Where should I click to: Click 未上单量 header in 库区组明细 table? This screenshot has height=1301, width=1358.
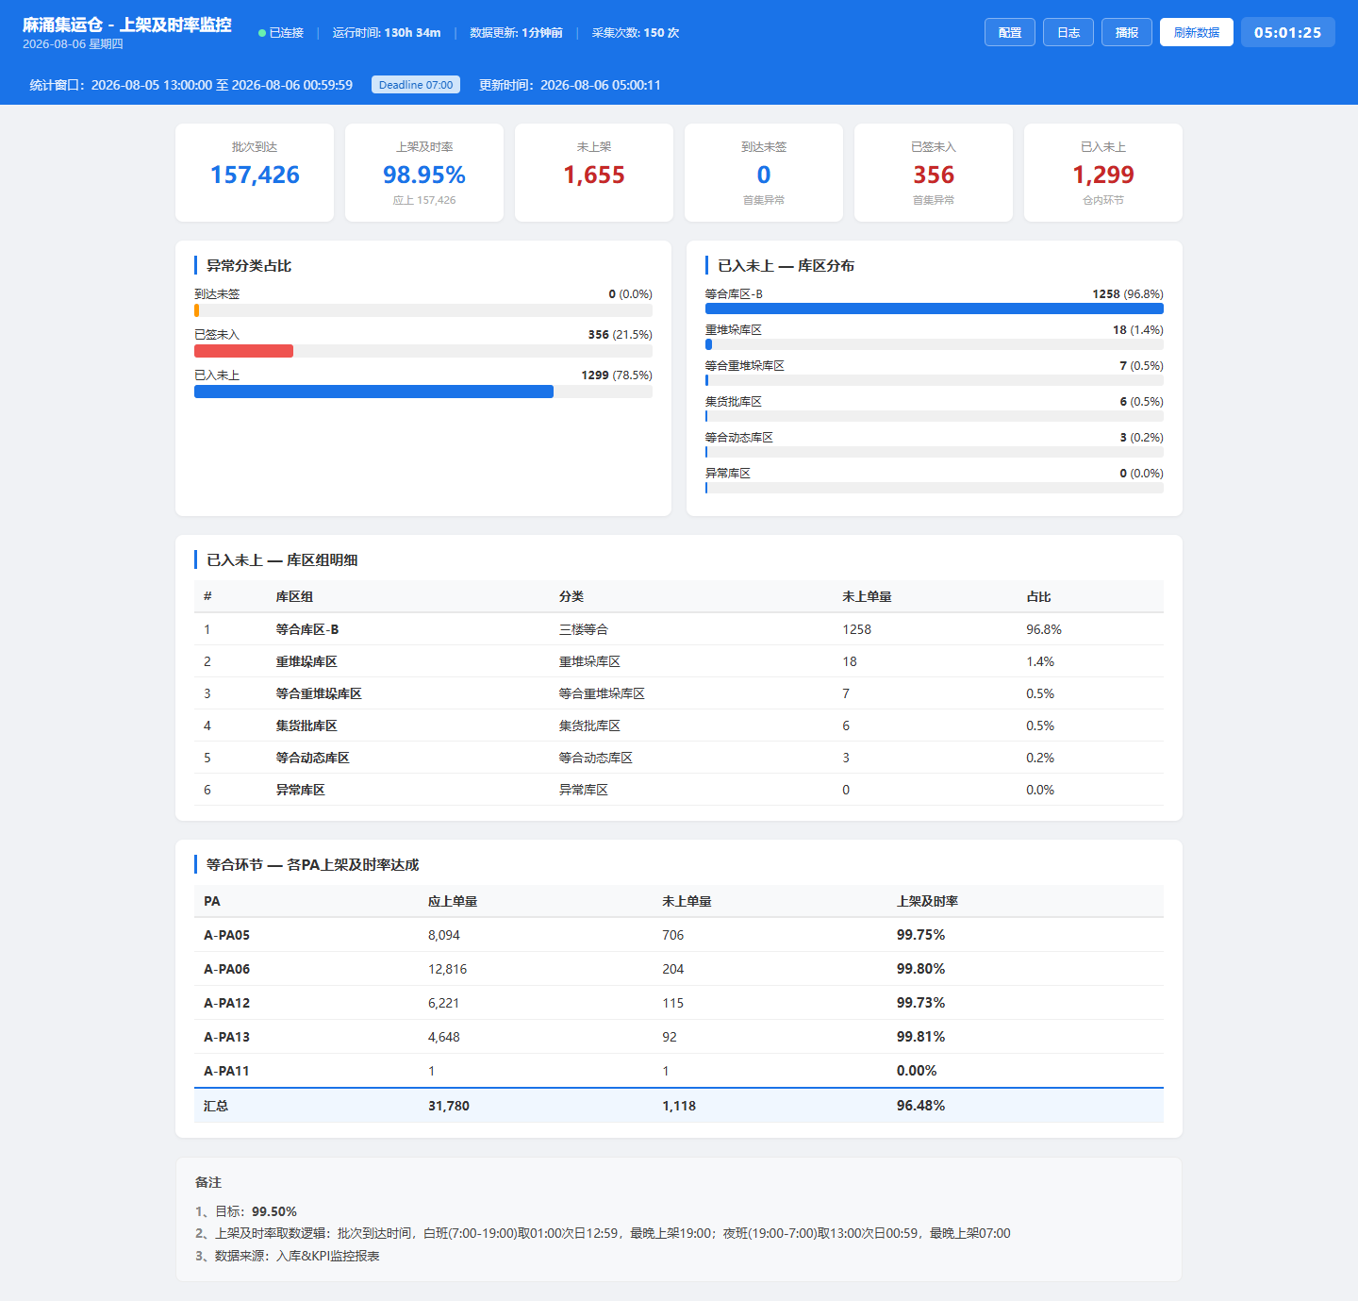(x=867, y=596)
